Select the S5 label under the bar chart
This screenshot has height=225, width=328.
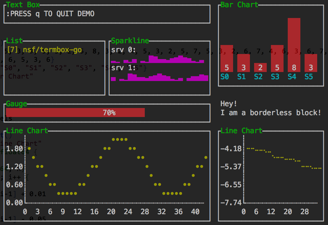click(x=308, y=77)
